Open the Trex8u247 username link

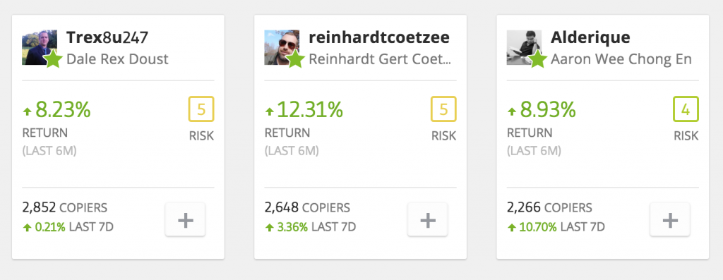coord(107,38)
